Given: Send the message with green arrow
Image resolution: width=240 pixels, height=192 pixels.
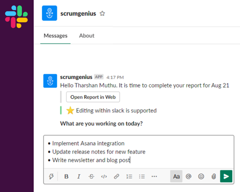Looking at the screenshot, I should pyautogui.click(x=226, y=176).
